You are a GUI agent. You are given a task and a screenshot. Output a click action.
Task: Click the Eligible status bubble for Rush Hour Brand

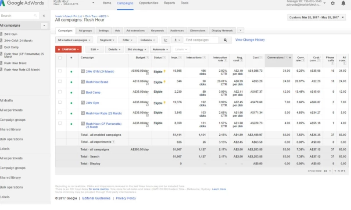click(x=165, y=82)
